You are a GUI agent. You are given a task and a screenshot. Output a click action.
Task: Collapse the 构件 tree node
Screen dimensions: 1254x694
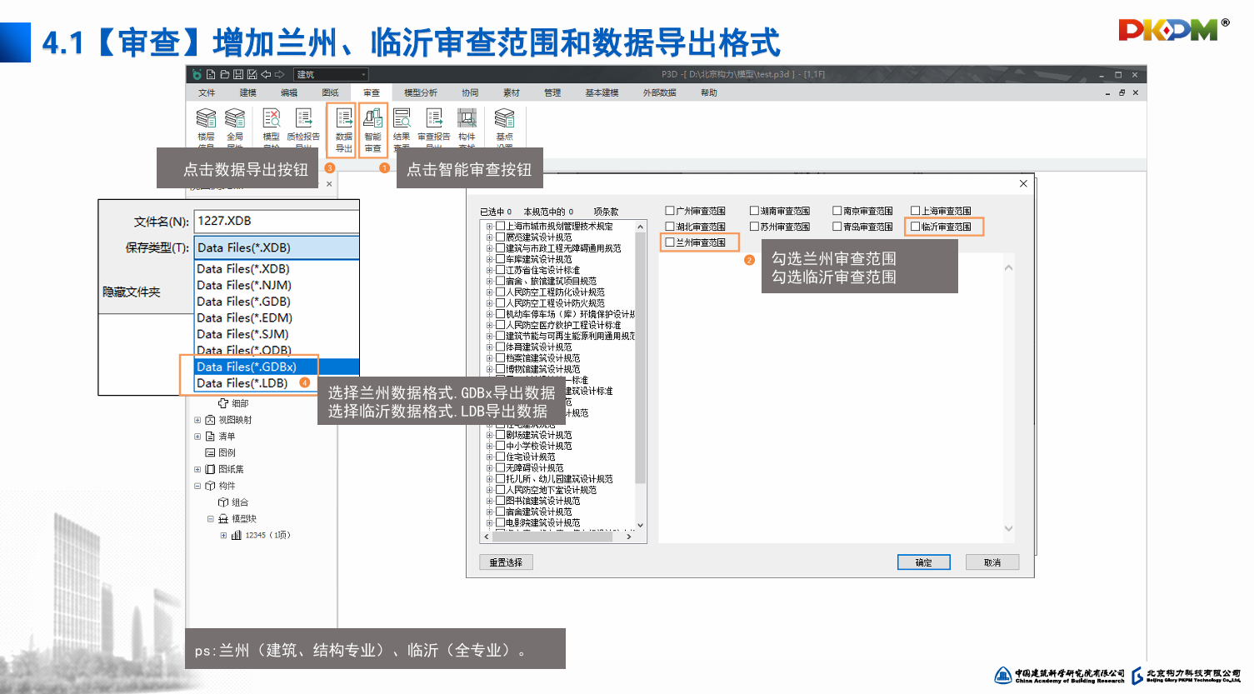(197, 486)
